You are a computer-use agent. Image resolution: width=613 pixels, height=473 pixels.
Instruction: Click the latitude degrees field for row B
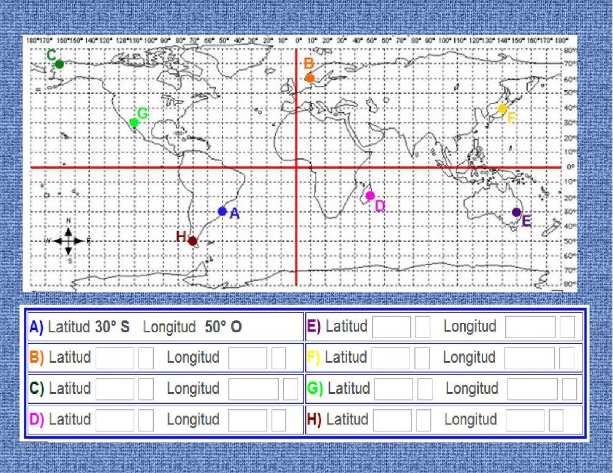click(x=115, y=358)
